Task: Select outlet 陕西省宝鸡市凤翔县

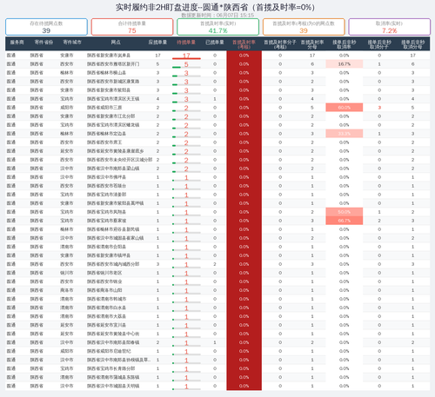Action: [106, 212]
